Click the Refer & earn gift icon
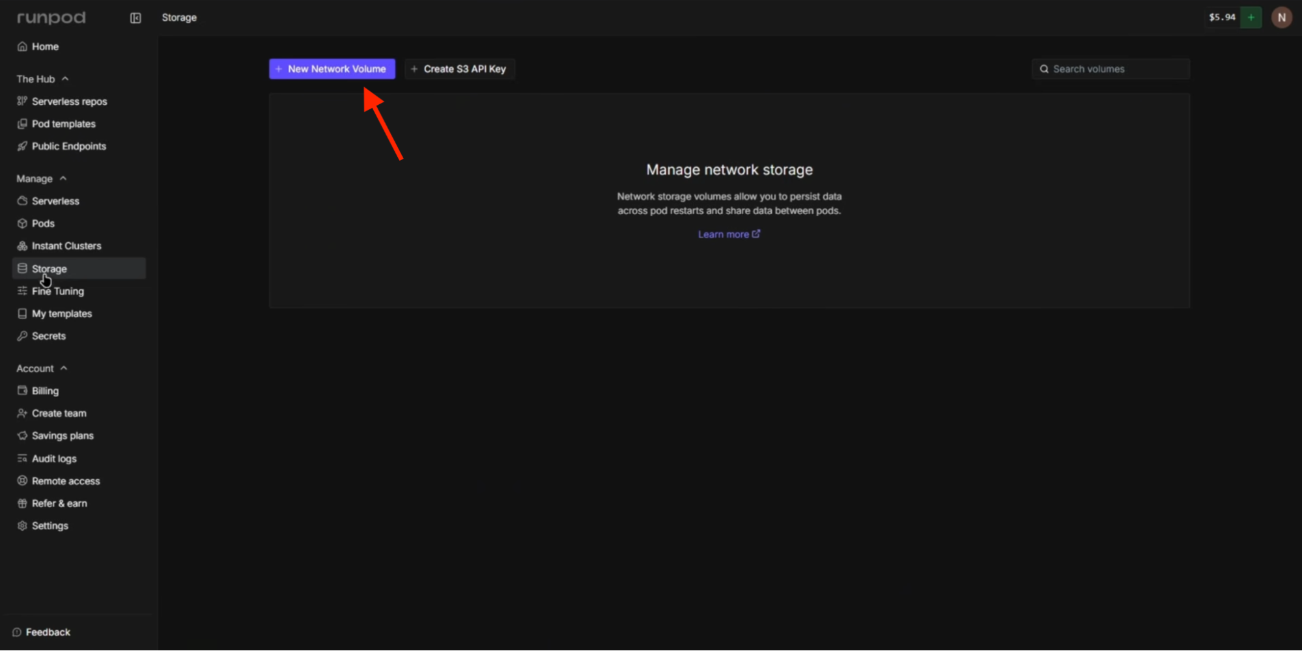This screenshot has height=651, width=1302. pyautogui.click(x=22, y=503)
